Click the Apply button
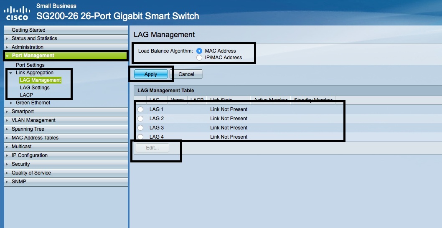Viewport: 442px width, 228px height. click(150, 74)
